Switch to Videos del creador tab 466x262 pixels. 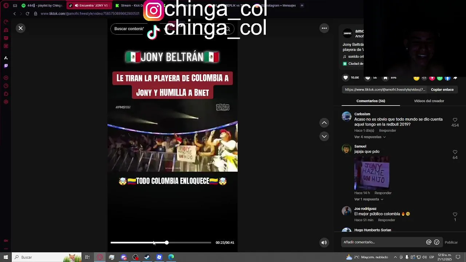click(x=429, y=101)
